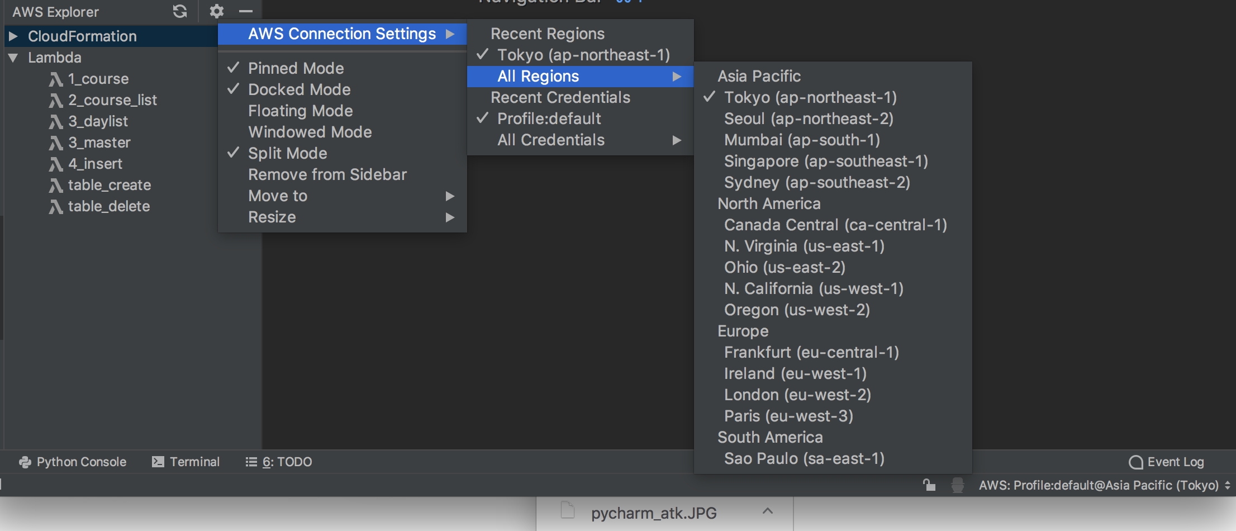Click the inspector hat icon in status bar
This screenshot has width=1236, height=531.
957,485
